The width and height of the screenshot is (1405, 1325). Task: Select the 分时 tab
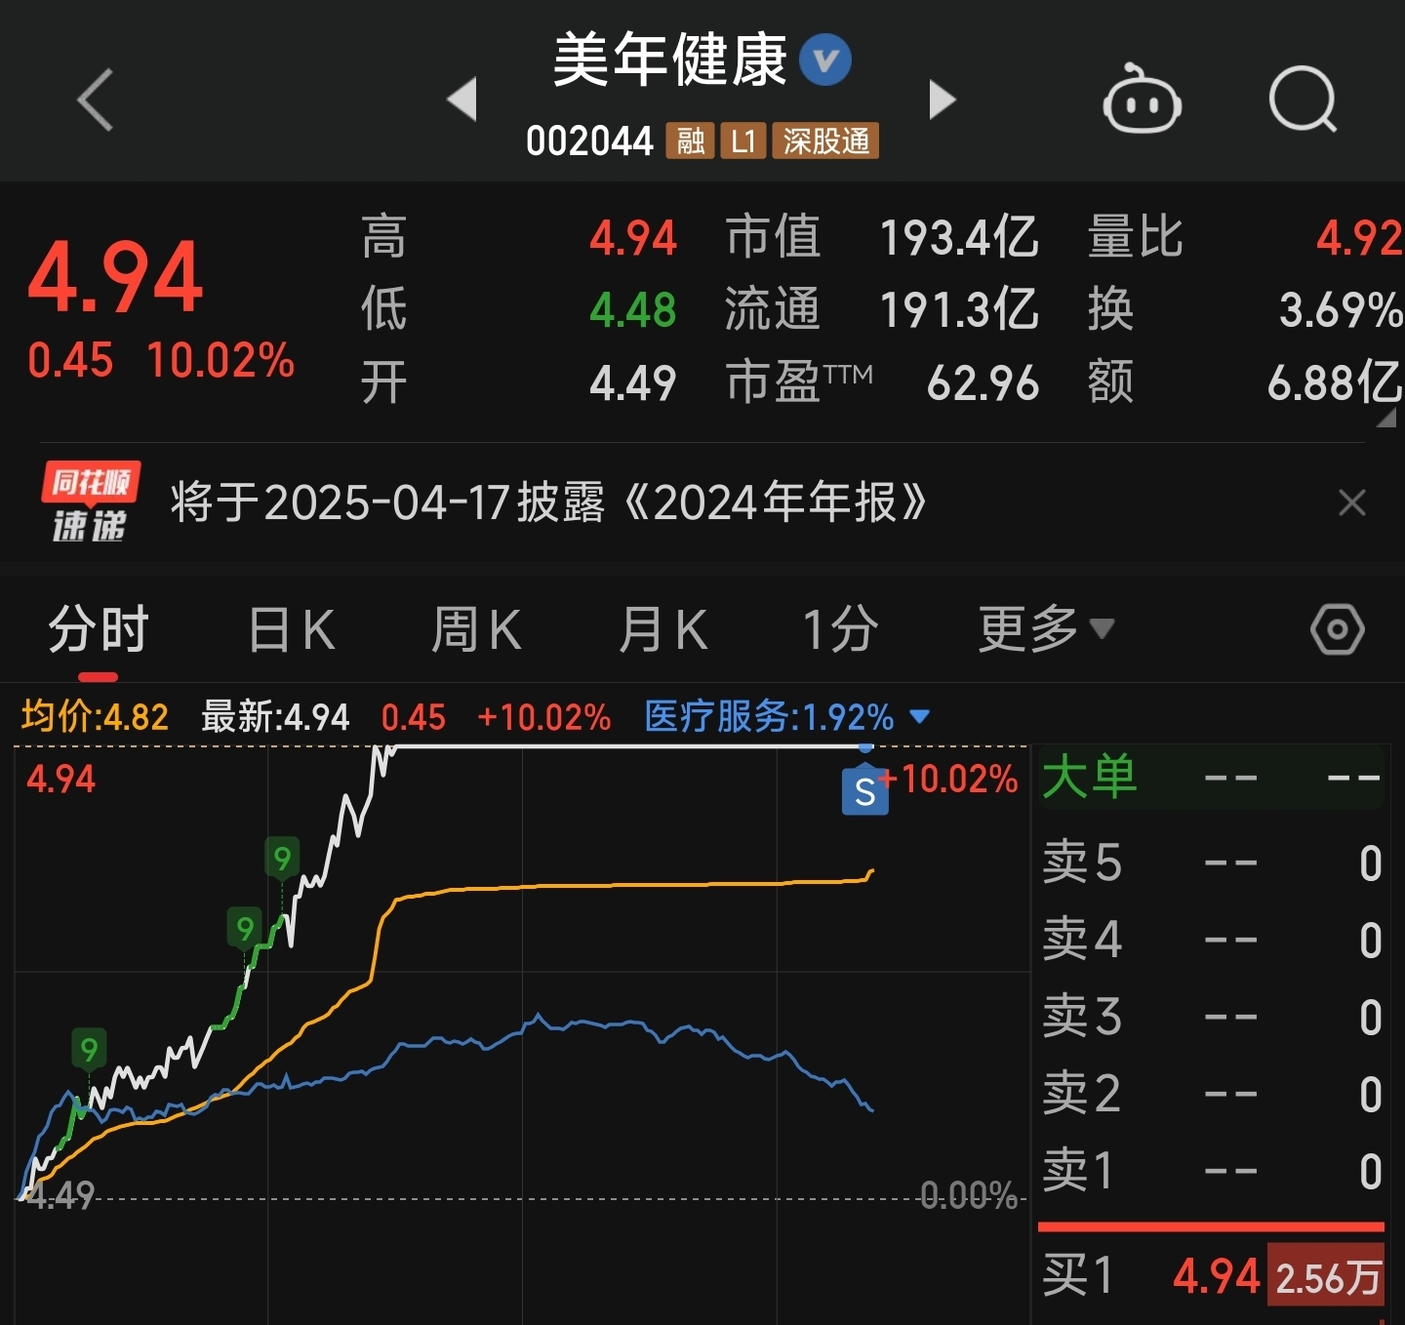[x=99, y=629]
